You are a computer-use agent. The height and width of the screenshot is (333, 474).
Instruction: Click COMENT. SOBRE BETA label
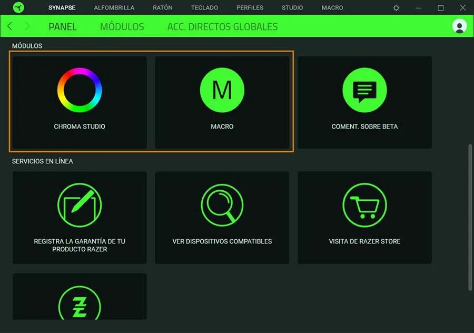pos(364,126)
